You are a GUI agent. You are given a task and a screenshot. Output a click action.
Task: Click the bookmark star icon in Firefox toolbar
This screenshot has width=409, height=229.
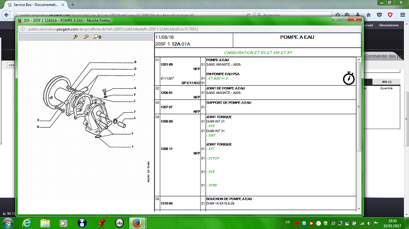coord(337,15)
